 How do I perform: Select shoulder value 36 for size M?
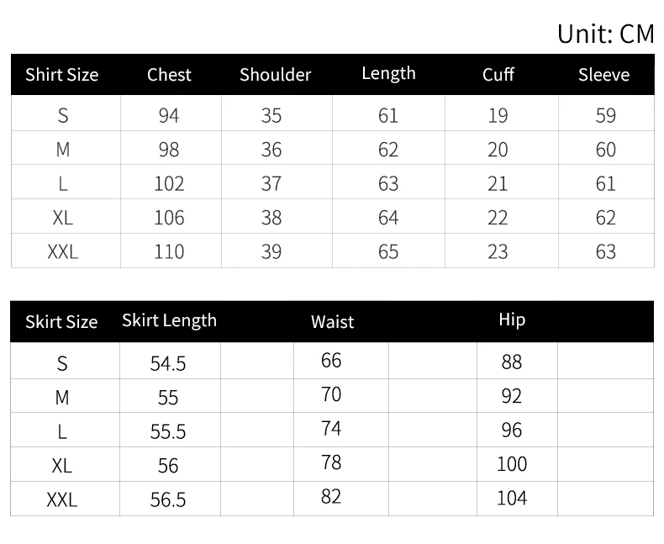271,150
